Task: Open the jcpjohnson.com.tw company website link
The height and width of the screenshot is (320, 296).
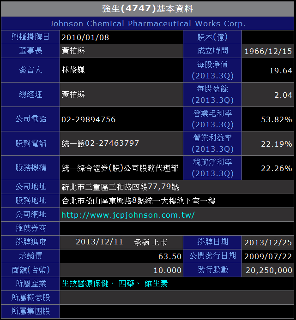Action: tap(128, 215)
